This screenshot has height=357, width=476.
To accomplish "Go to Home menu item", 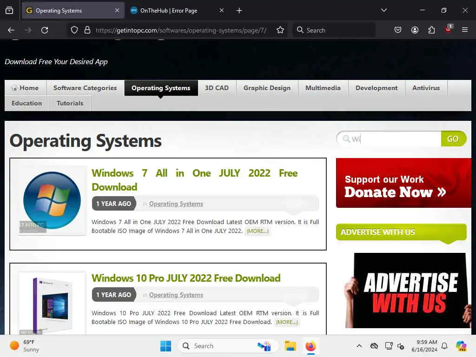I will pyautogui.click(x=26, y=88).
